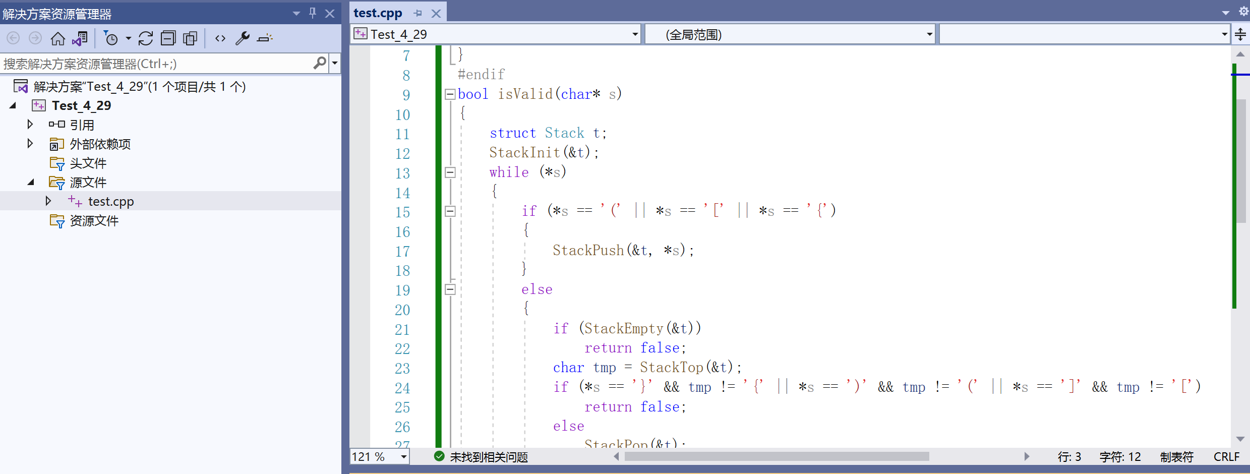Pin the test.cpp document tab

tap(418, 13)
